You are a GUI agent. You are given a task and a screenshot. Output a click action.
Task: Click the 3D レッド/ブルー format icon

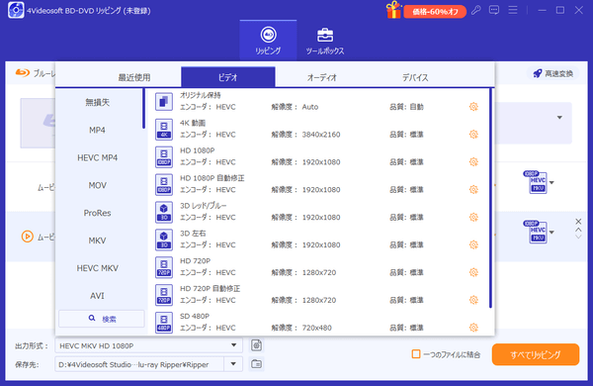[x=164, y=212]
